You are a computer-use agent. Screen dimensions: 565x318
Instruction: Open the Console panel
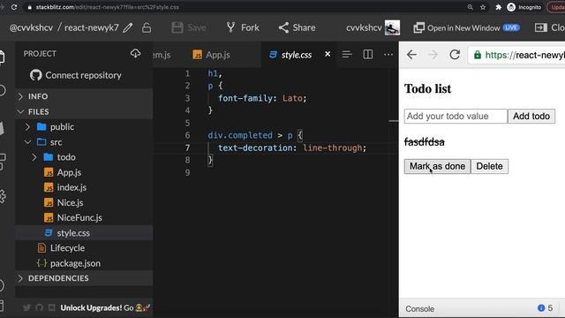pos(420,309)
